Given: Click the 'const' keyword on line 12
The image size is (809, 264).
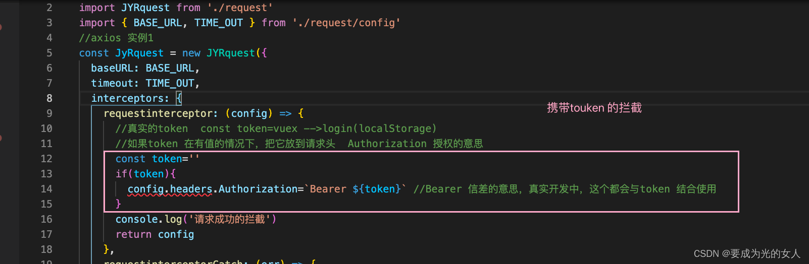Looking at the screenshot, I should tap(130, 159).
